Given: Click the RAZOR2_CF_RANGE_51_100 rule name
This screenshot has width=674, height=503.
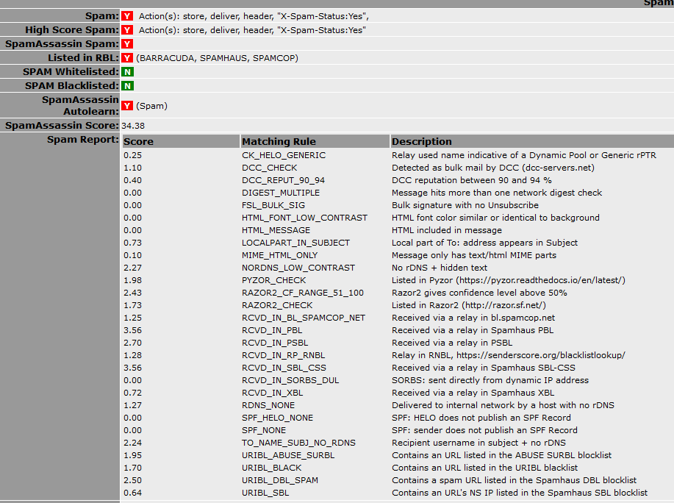Looking at the screenshot, I should point(303,293).
